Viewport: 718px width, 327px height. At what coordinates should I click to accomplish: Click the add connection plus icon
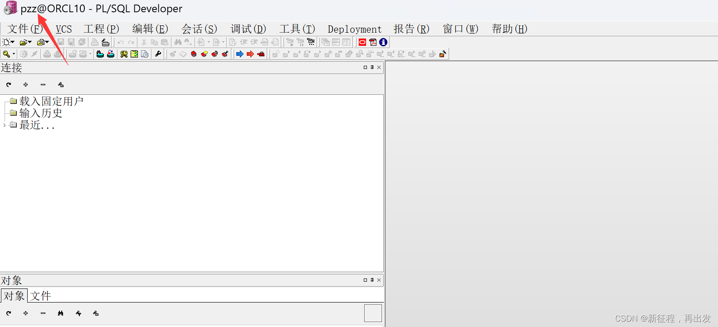pos(26,85)
